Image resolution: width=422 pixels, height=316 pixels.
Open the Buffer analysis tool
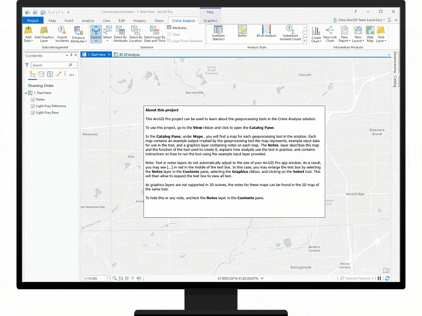coord(242,31)
